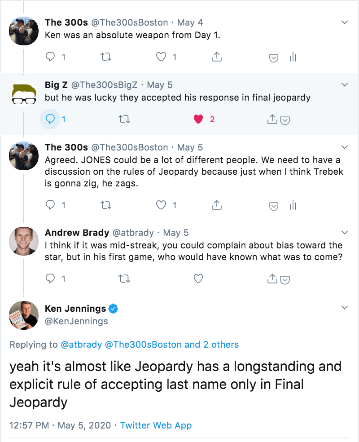View analytics for "Agreed. JONES" tweet
Image resolution: width=359 pixels, height=442 pixels.
pyautogui.click(x=293, y=205)
